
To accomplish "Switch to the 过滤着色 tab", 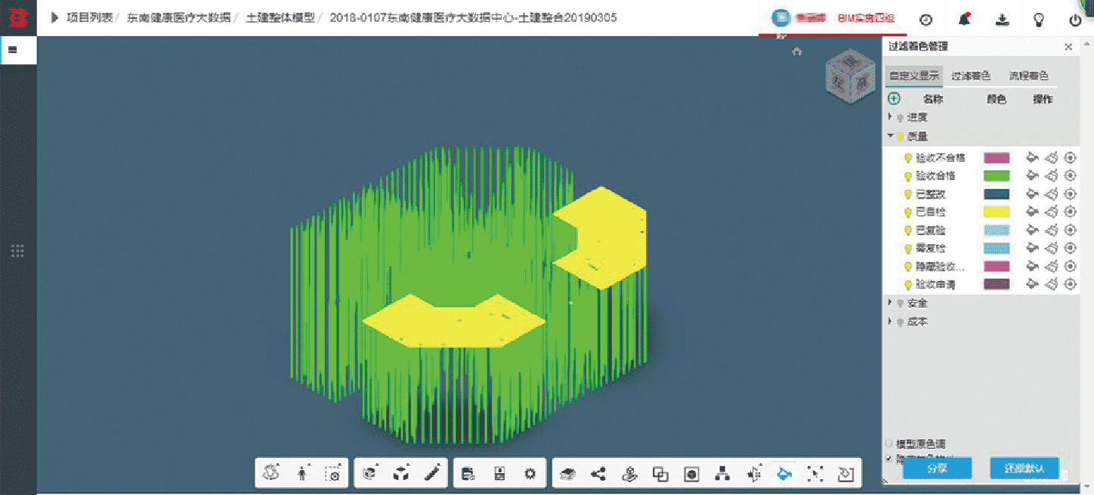I will pyautogui.click(x=970, y=76).
